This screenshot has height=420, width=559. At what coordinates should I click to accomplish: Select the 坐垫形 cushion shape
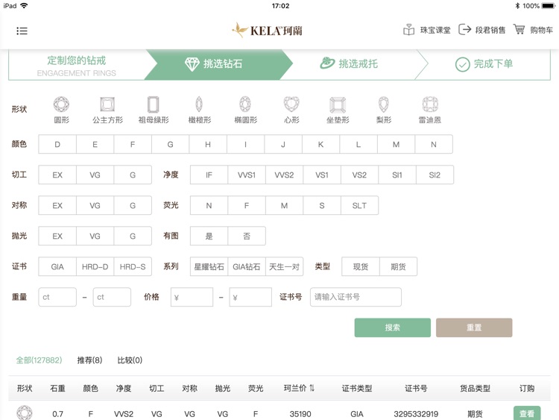338,110
